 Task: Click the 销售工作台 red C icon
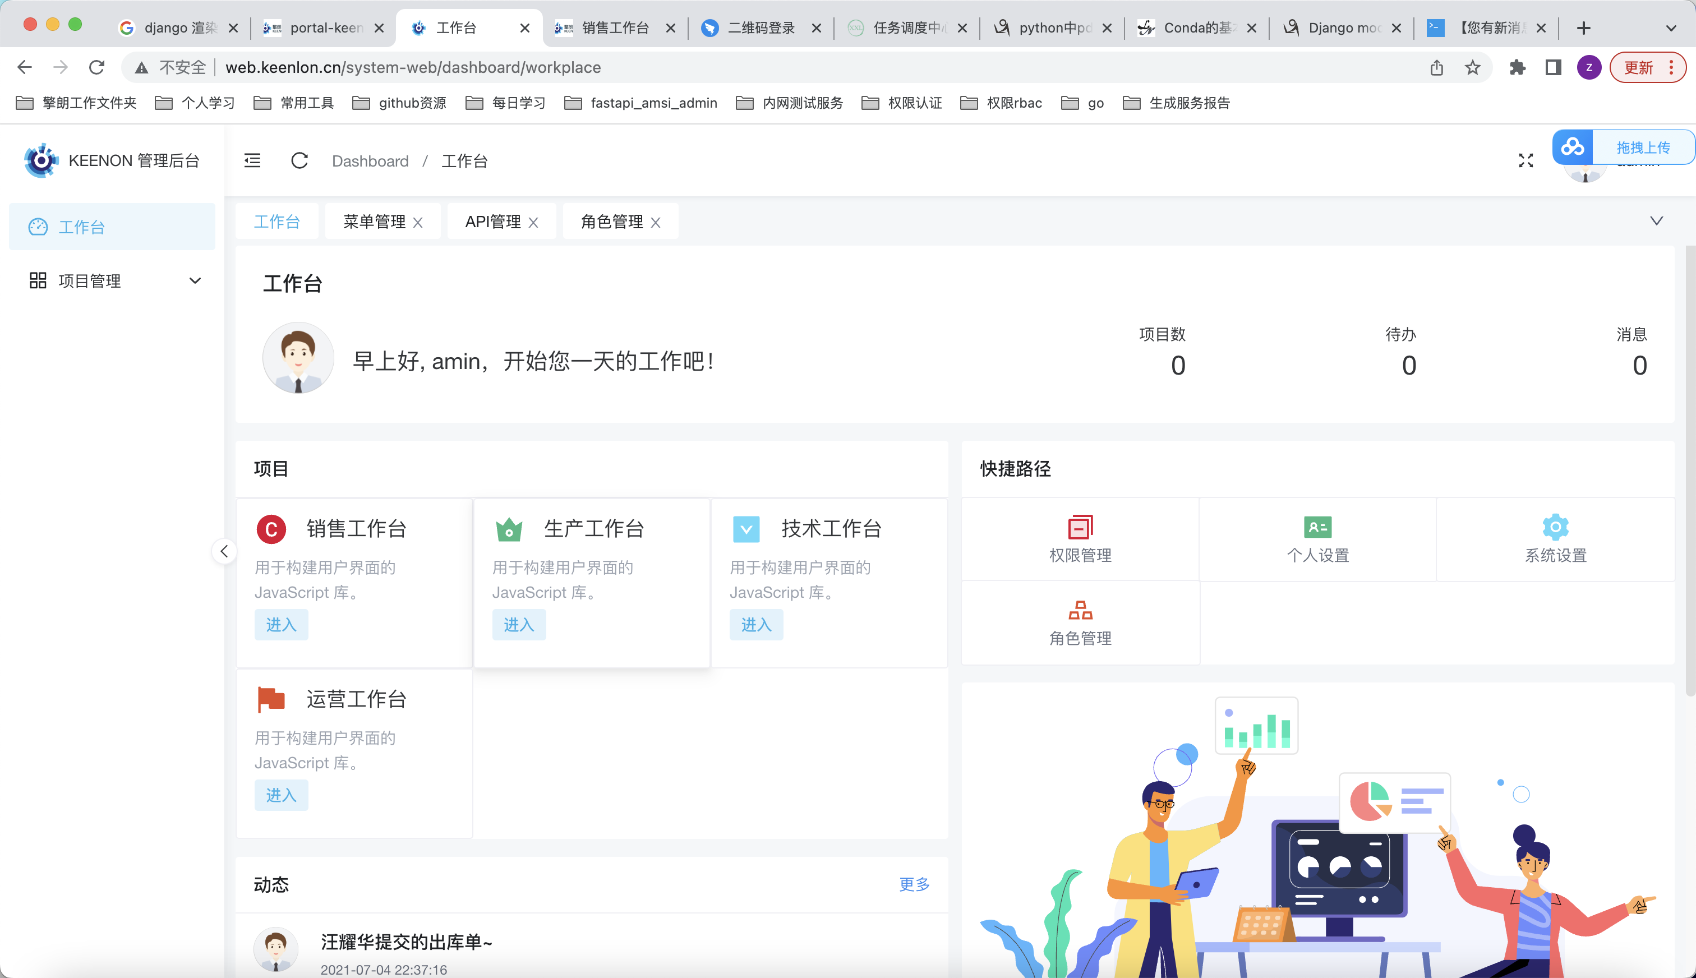(x=271, y=529)
